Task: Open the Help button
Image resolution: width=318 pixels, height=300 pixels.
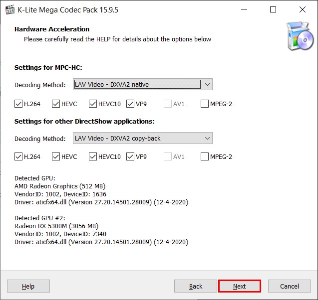Action: click(x=28, y=286)
